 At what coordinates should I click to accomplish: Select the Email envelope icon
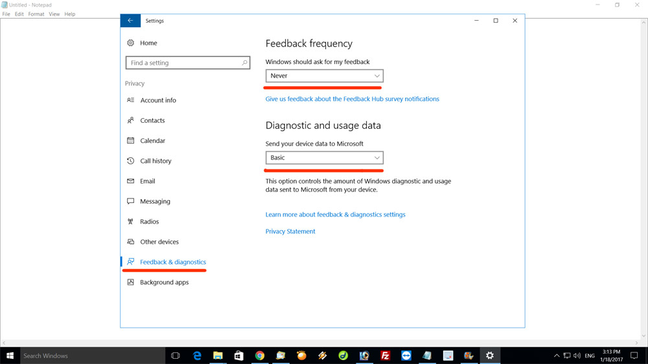[x=131, y=181]
